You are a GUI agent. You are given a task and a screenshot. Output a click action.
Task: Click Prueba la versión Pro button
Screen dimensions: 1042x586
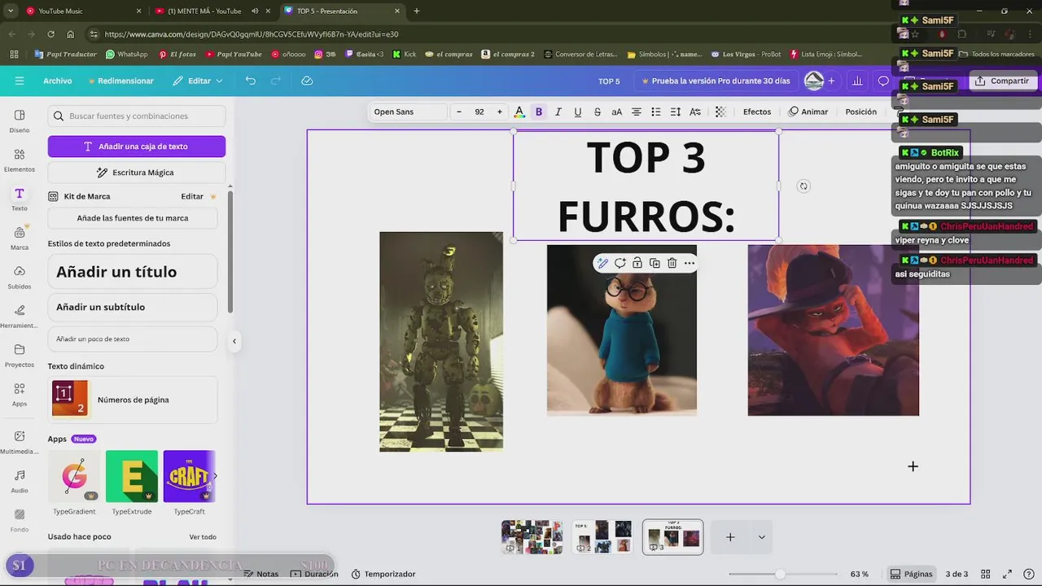pos(716,81)
